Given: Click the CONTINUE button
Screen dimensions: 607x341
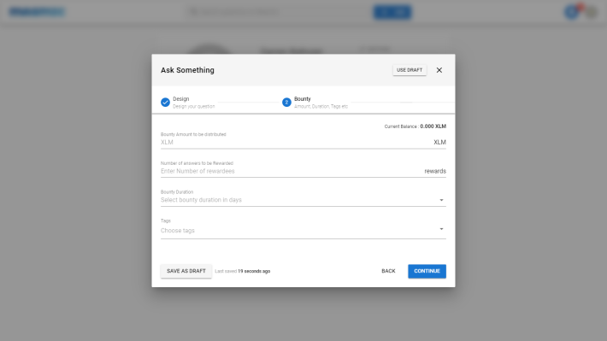Looking at the screenshot, I should click(x=427, y=271).
